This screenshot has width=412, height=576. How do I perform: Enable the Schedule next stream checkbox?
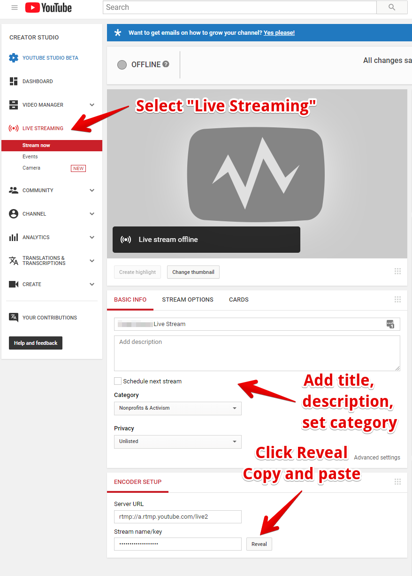coord(118,381)
